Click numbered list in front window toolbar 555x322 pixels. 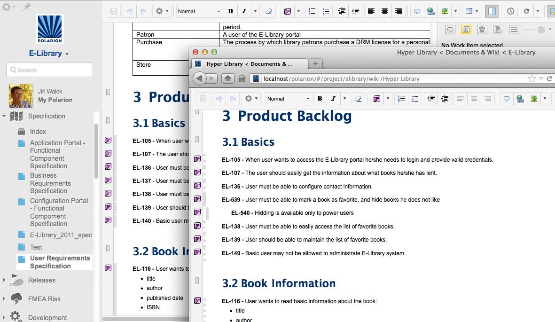401,98
